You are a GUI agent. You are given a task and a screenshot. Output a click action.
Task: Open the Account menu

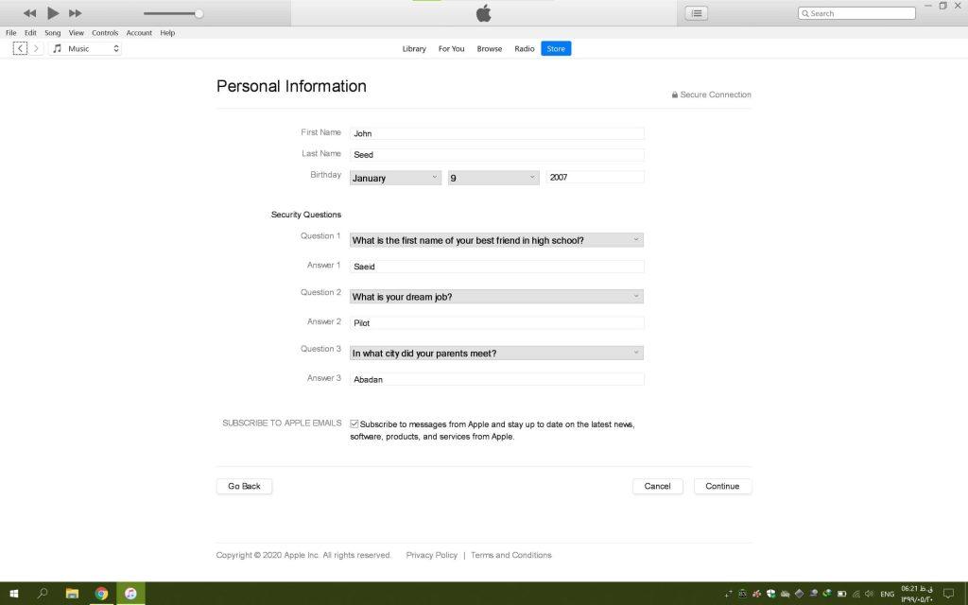pyautogui.click(x=139, y=33)
